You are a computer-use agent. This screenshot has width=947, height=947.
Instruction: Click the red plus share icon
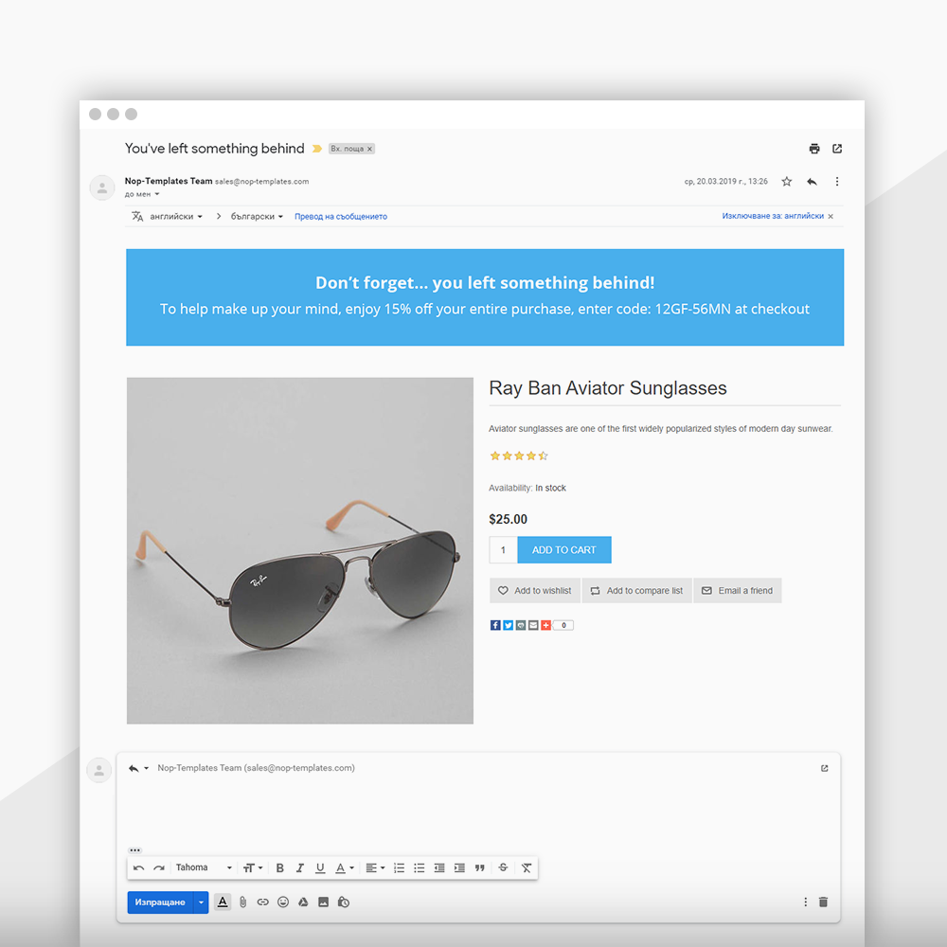coord(546,625)
